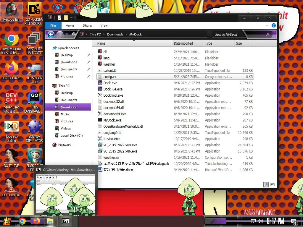
Task: Open the BOSNIA SIMULATOR desktop icon
Action: coord(34,131)
